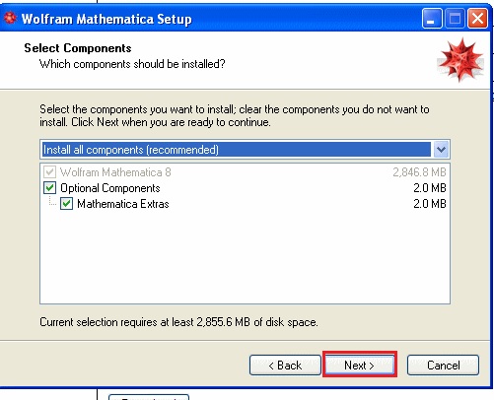Uncheck the Optional Components checkbox

click(50, 188)
